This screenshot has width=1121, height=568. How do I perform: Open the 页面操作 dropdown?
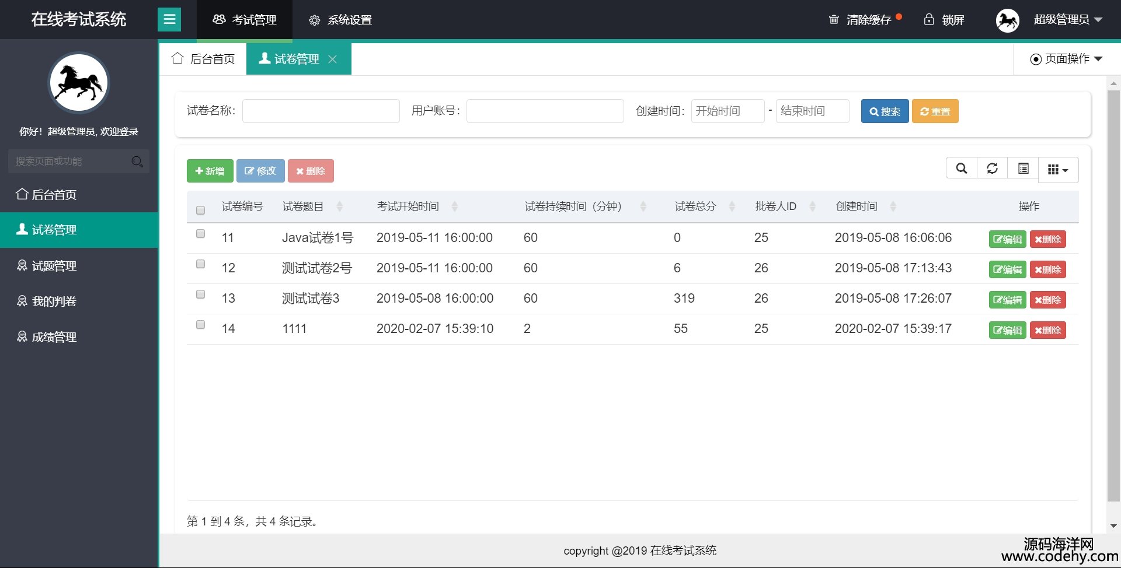click(x=1066, y=59)
